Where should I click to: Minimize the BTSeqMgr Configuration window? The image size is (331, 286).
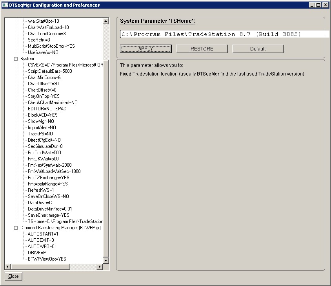coord(312,5)
